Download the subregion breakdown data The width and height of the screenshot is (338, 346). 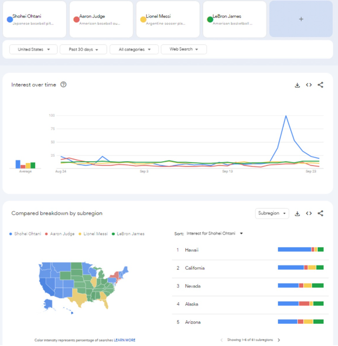click(297, 214)
